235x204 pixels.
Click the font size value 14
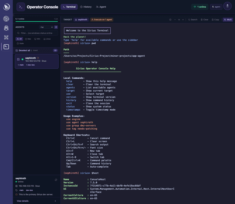coord(179,20)
